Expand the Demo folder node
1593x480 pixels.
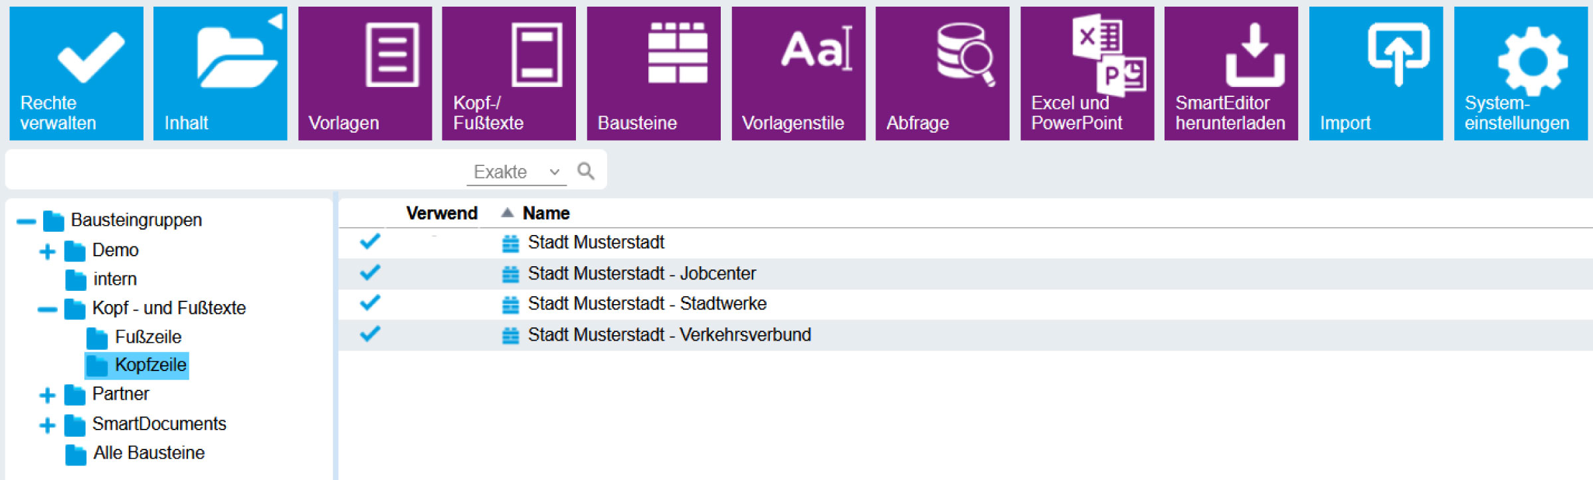click(47, 252)
